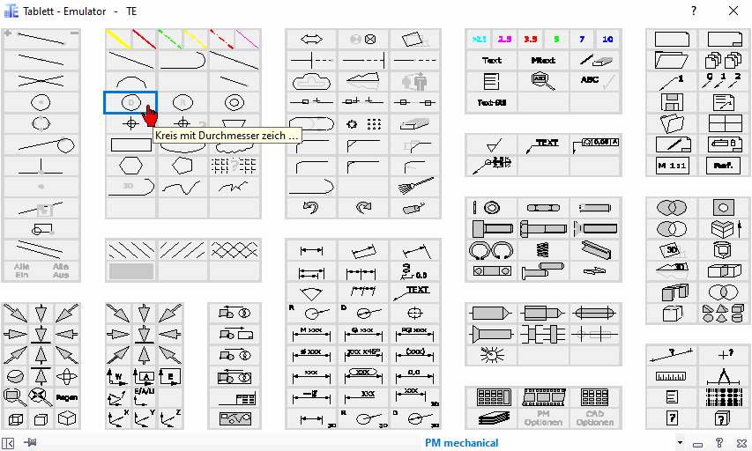752x451 pixels.
Task: Click the Regen button
Action: click(x=67, y=397)
